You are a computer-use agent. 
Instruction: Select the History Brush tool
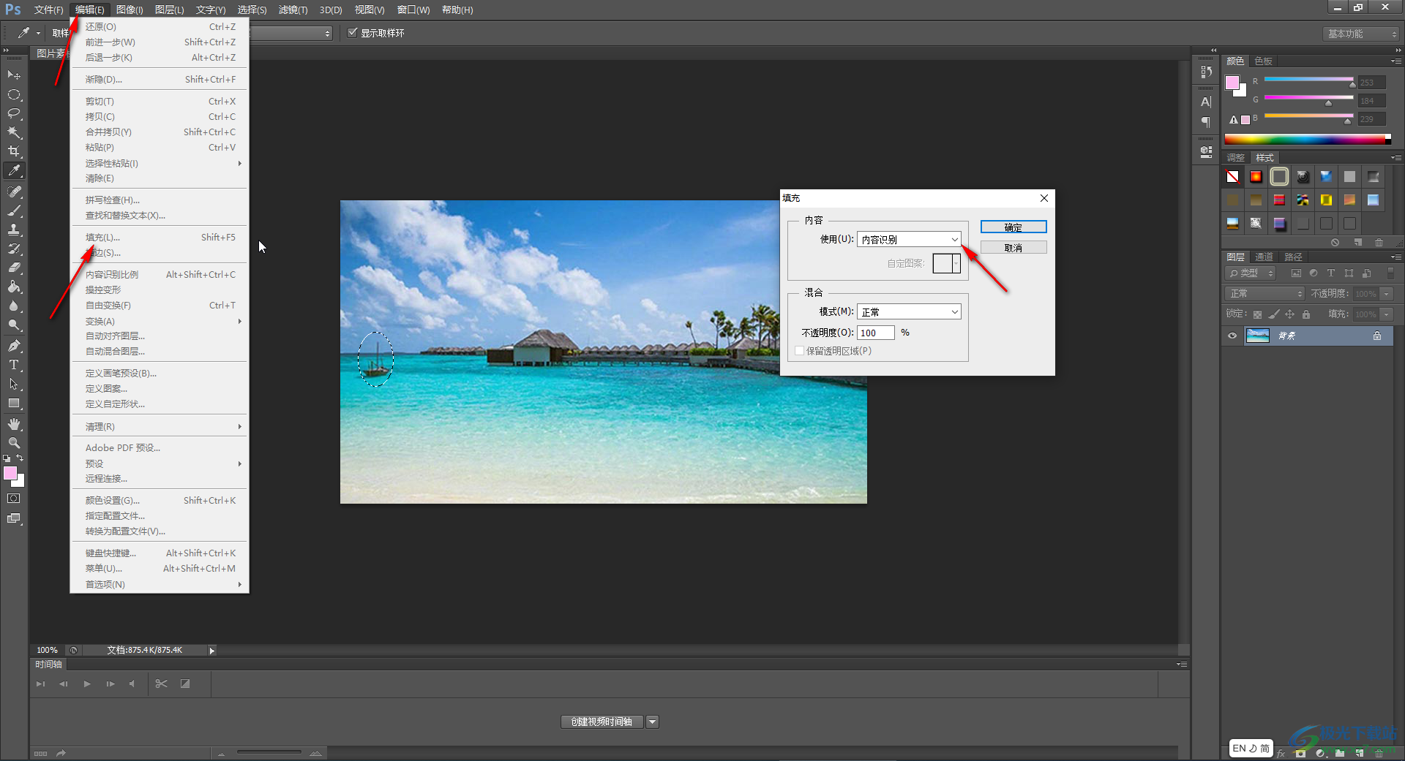click(14, 249)
